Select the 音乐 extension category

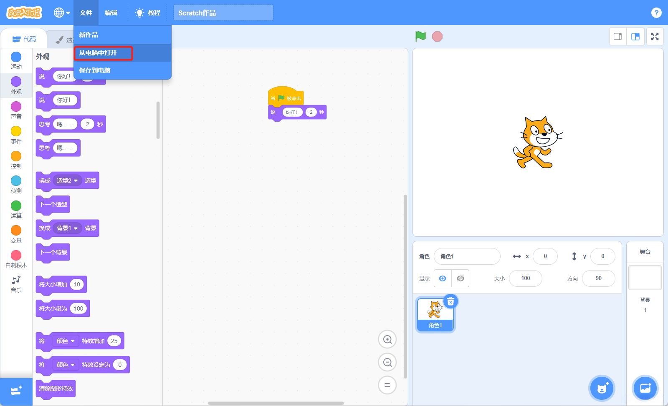[x=16, y=284]
